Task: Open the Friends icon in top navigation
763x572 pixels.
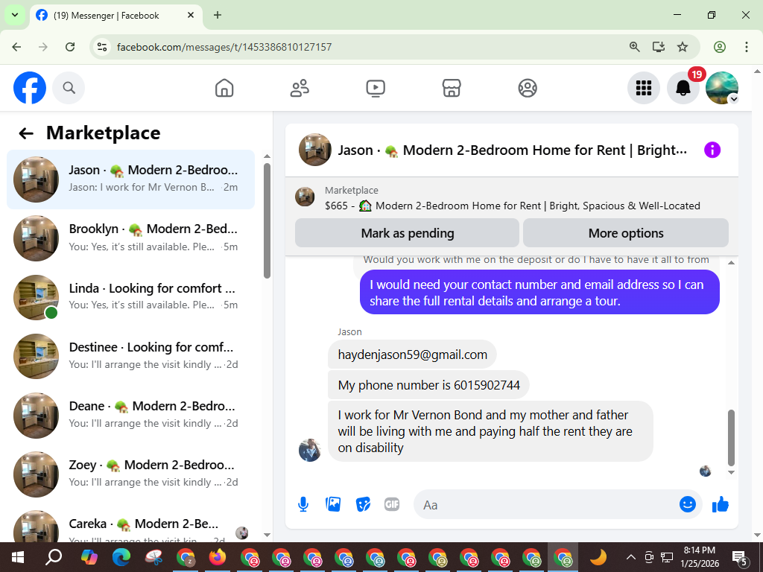Action: [300, 88]
